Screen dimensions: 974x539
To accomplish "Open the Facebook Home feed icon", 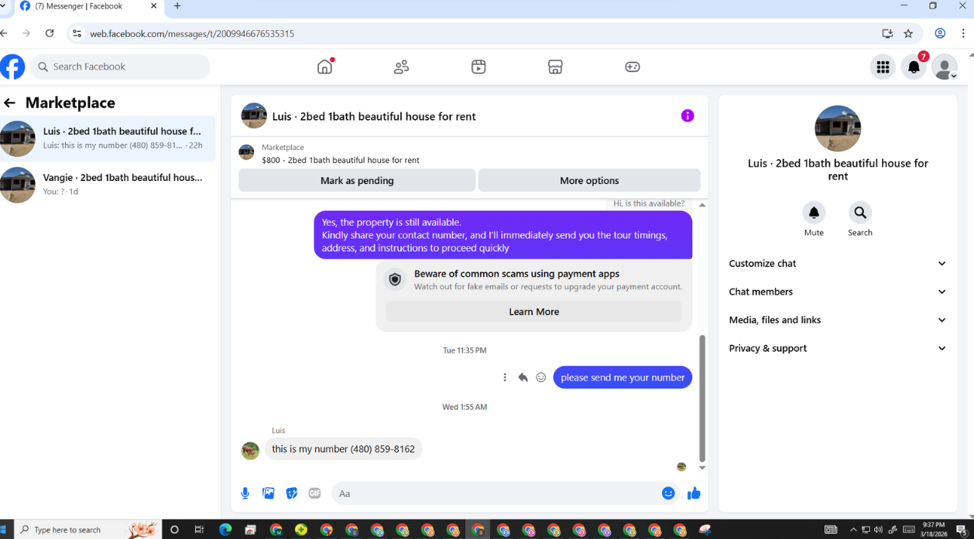I will click(x=325, y=67).
